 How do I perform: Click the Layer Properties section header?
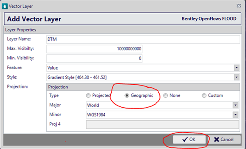[x=122, y=30]
